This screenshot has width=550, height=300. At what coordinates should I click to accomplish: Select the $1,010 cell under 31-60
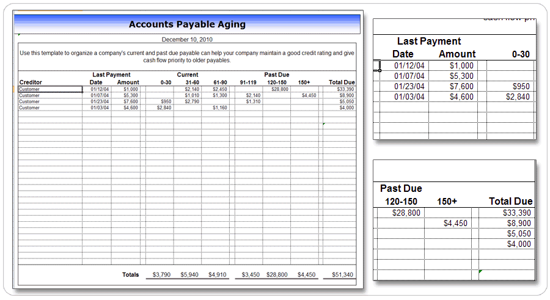pyautogui.click(x=192, y=95)
